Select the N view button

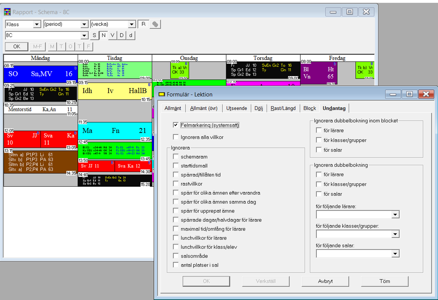pos(103,35)
